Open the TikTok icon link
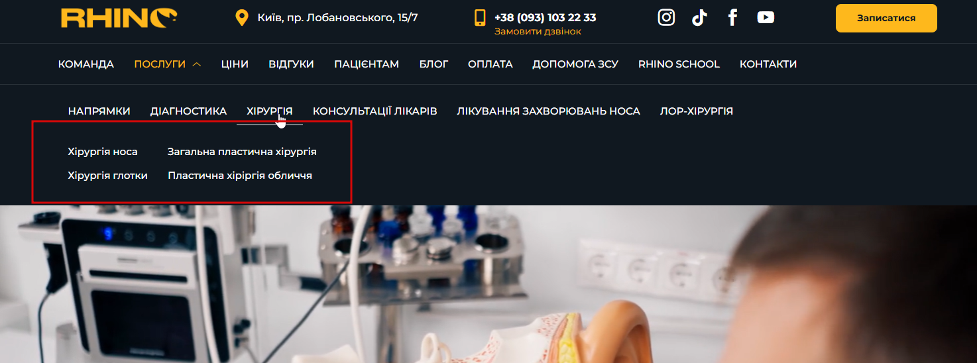Screen dimensions: 977x363 click(699, 17)
